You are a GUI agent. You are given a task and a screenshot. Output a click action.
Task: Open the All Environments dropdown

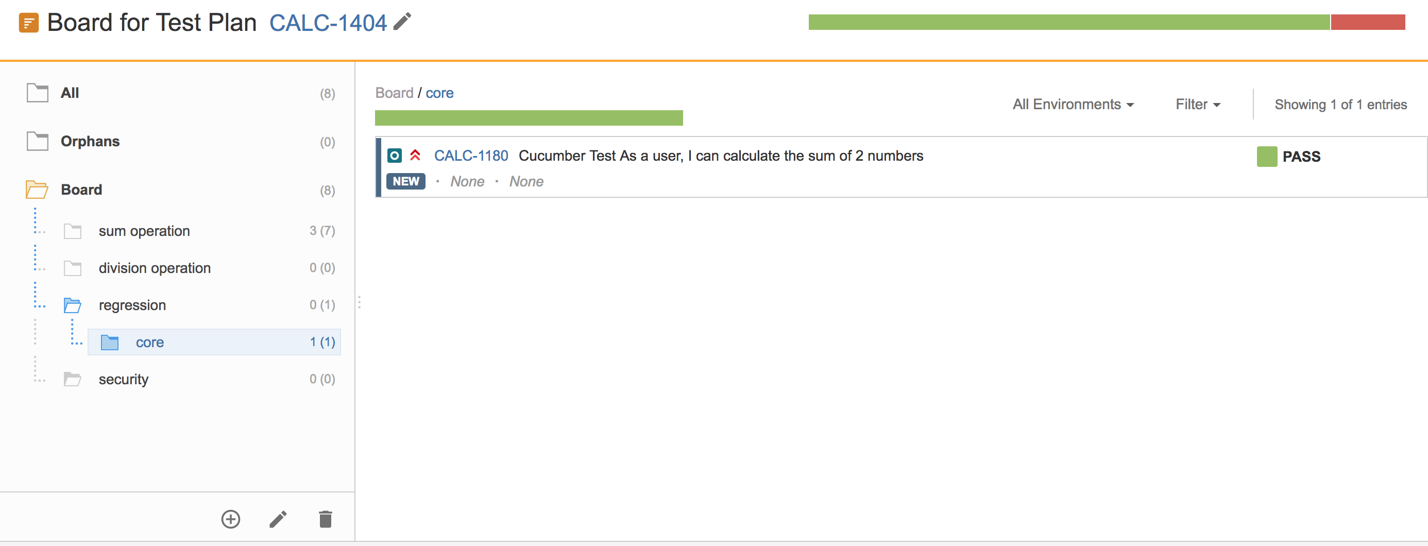click(1073, 105)
